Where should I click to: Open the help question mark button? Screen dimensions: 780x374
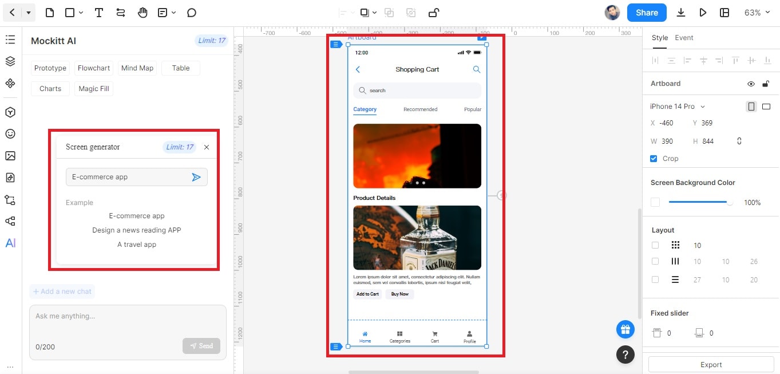pyautogui.click(x=625, y=354)
